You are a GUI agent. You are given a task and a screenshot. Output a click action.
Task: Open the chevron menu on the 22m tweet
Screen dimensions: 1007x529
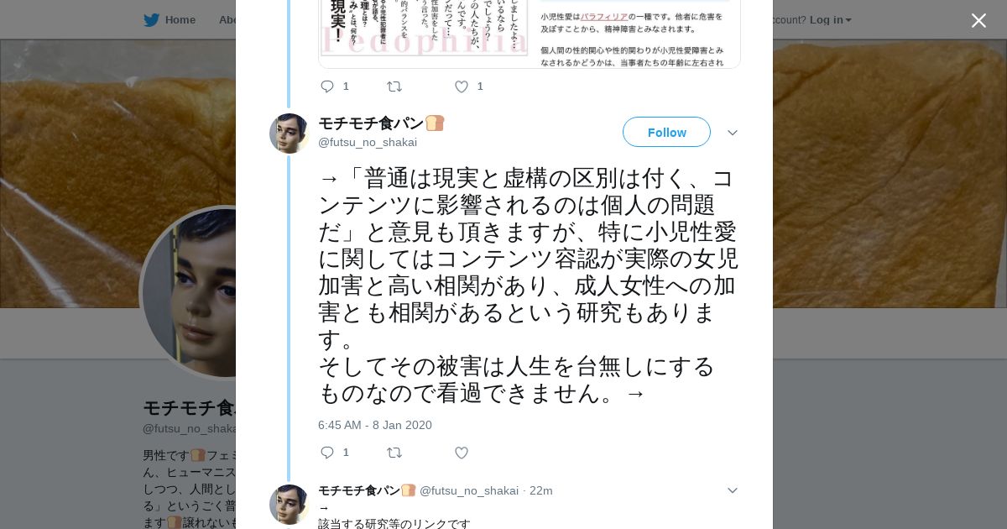click(732, 490)
